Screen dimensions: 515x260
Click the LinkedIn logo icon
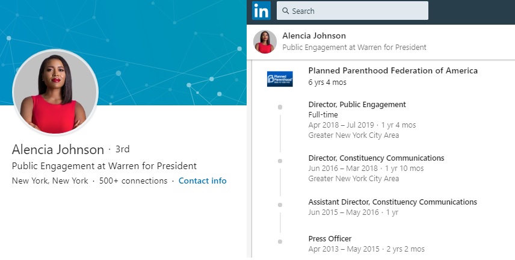(x=262, y=10)
